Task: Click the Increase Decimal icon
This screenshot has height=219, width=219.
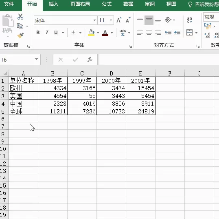Action: (x=207, y=35)
